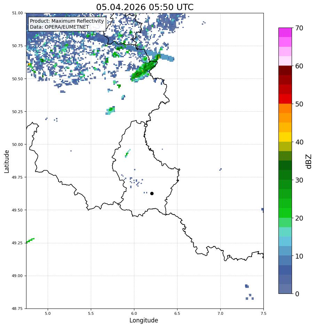
Task: Click the colorbar tick label 50
Action: (x=299, y=104)
